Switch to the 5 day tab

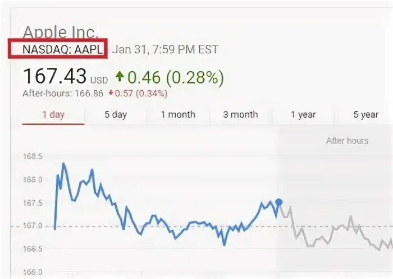[116, 115]
